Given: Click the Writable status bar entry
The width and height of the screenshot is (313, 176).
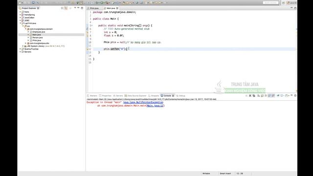Looking at the screenshot, I should coord(206,174).
